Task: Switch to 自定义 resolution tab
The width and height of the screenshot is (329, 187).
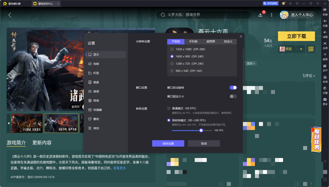Action: (x=228, y=41)
